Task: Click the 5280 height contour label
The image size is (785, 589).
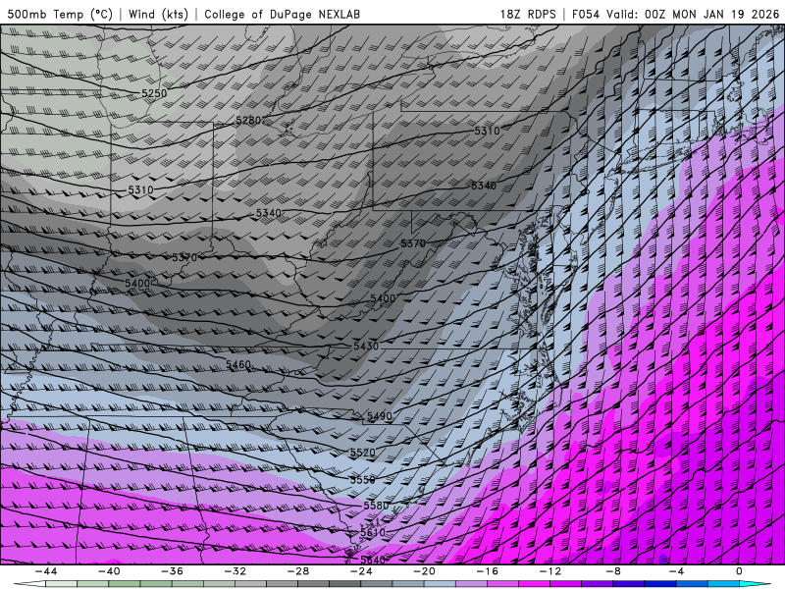Action: (248, 120)
